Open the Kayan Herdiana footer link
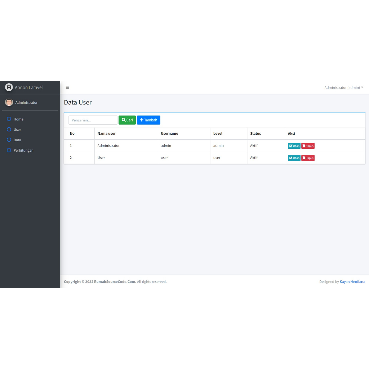 [x=352, y=282]
